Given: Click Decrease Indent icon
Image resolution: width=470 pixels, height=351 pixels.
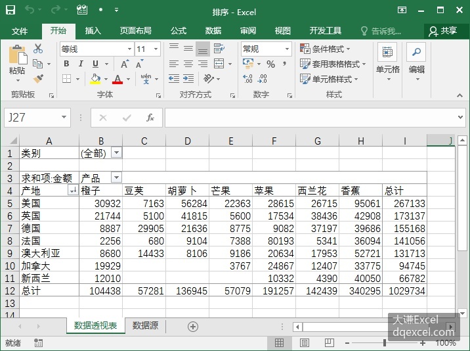Looking at the screenshot, I should pyautogui.click(x=174, y=79).
